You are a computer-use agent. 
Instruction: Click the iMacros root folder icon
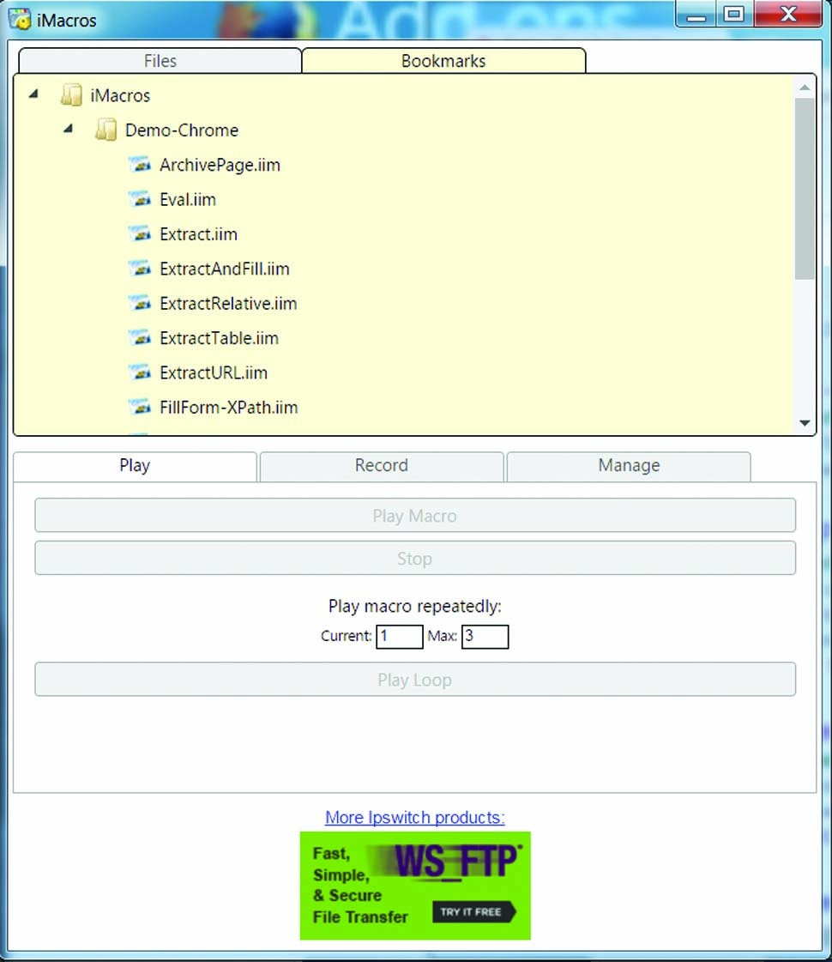coord(71,95)
